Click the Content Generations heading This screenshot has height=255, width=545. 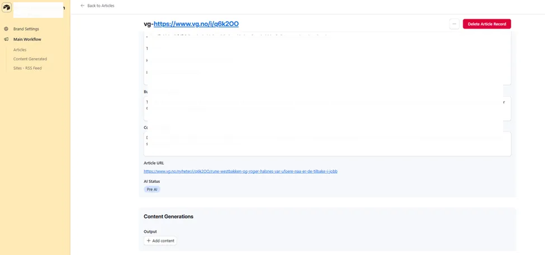[169, 216]
